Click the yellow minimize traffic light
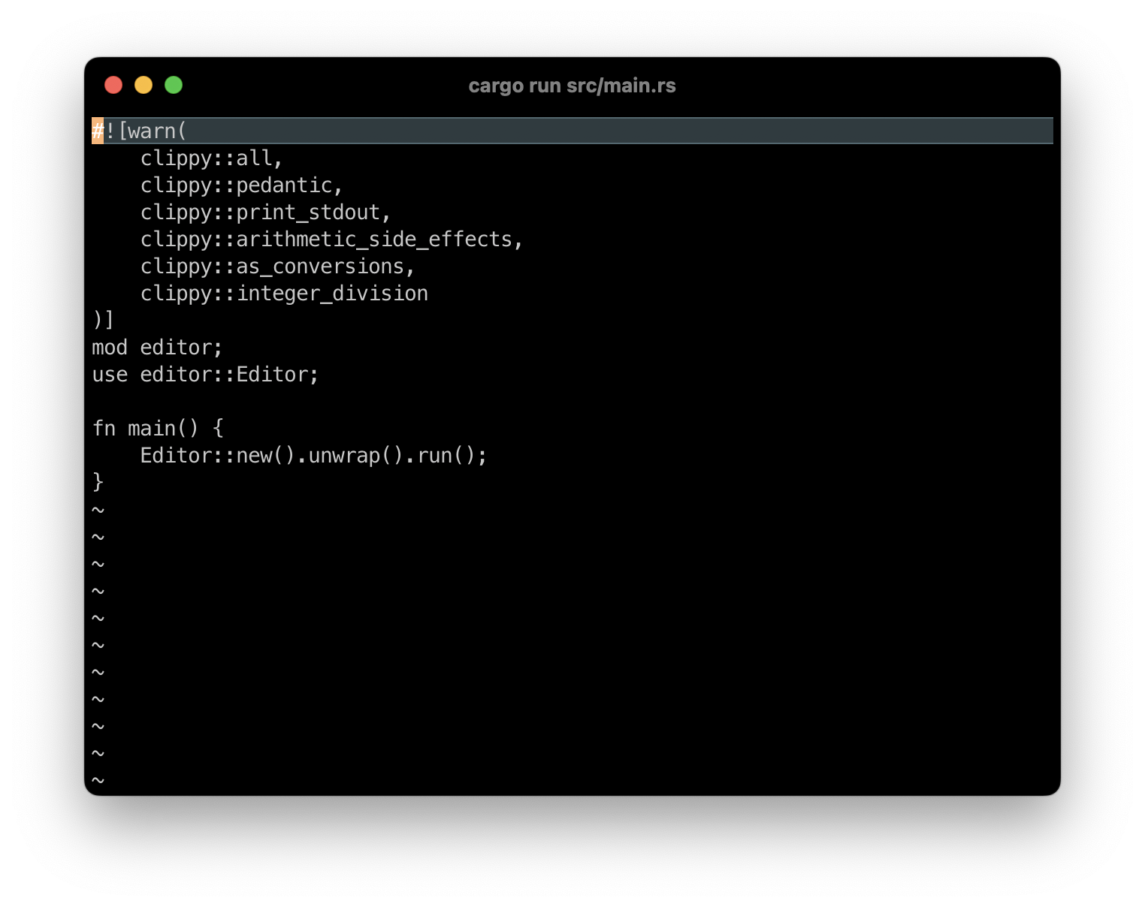The width and height of the screenshot is (1145, 907). coord(144,85)
